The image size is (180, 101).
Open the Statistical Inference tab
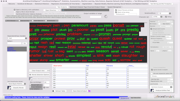click(x=42, y=4)
